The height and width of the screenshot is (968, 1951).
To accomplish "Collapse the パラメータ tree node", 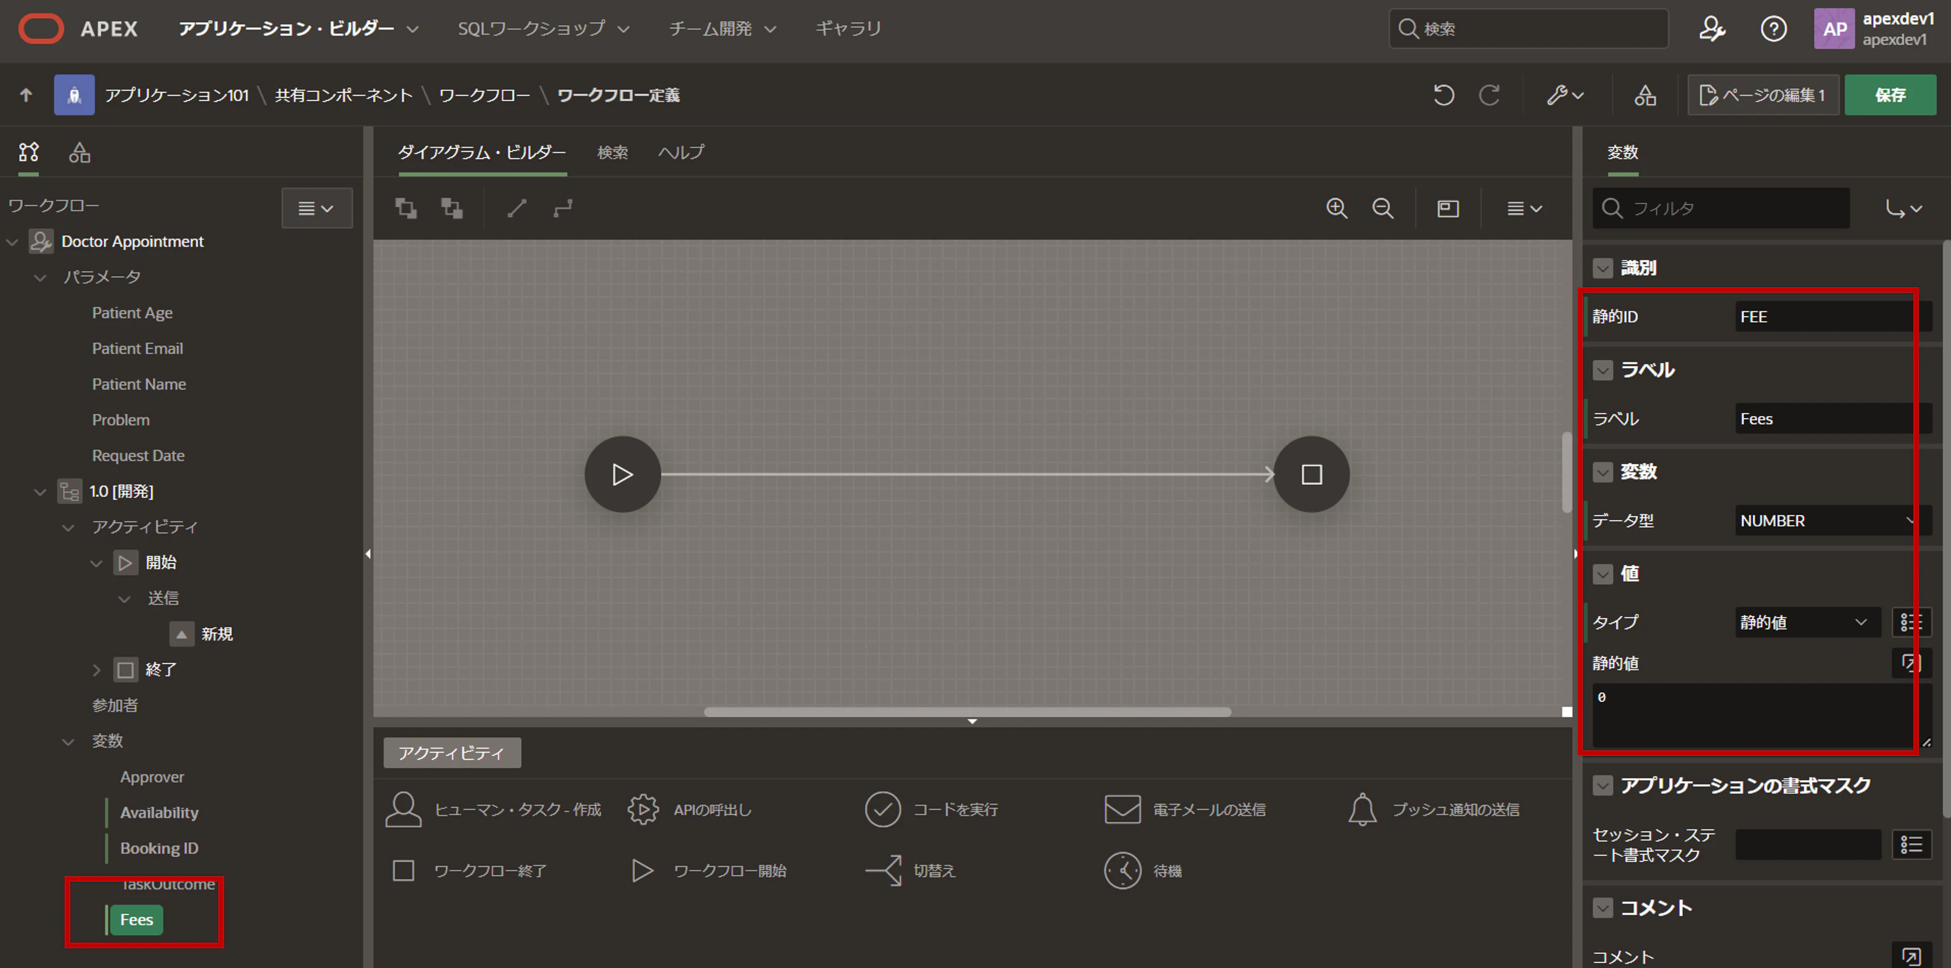I will click(x=40, y=278).
